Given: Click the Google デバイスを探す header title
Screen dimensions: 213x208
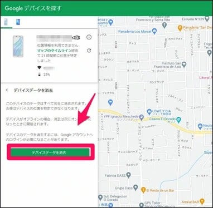Looking at the screenshot, I should coord(33,8).
